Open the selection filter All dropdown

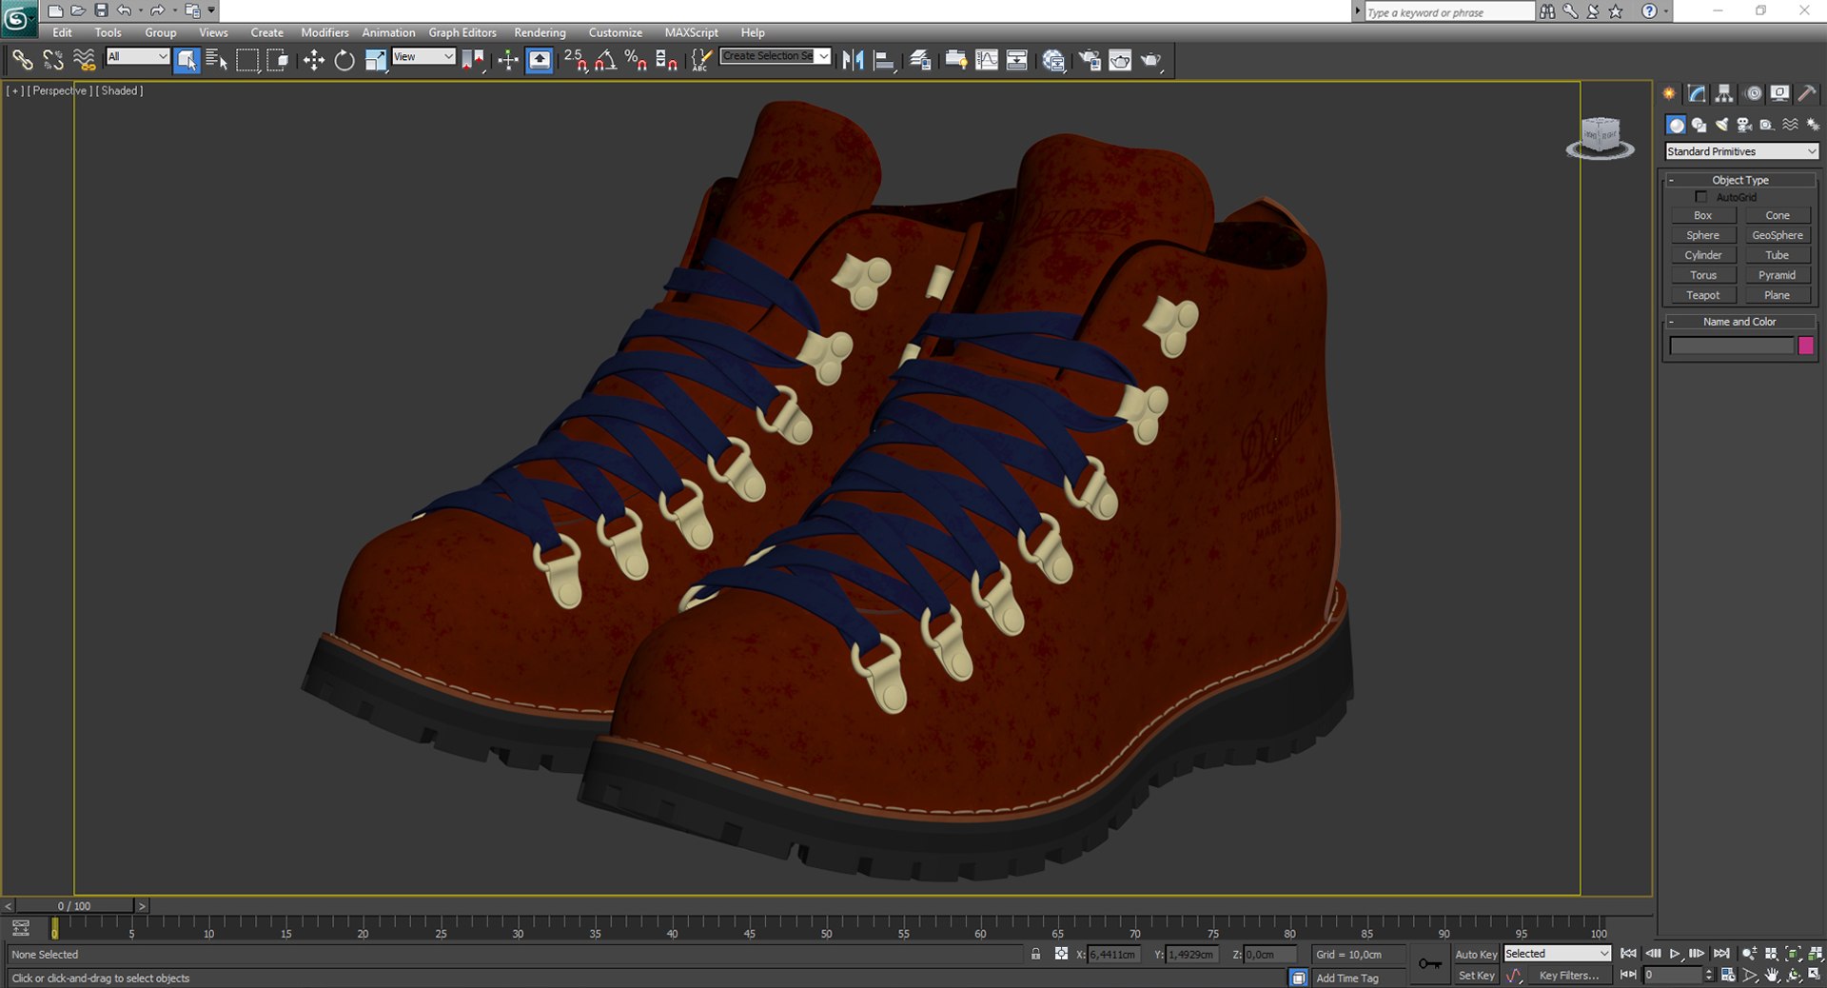coord(137,57)
